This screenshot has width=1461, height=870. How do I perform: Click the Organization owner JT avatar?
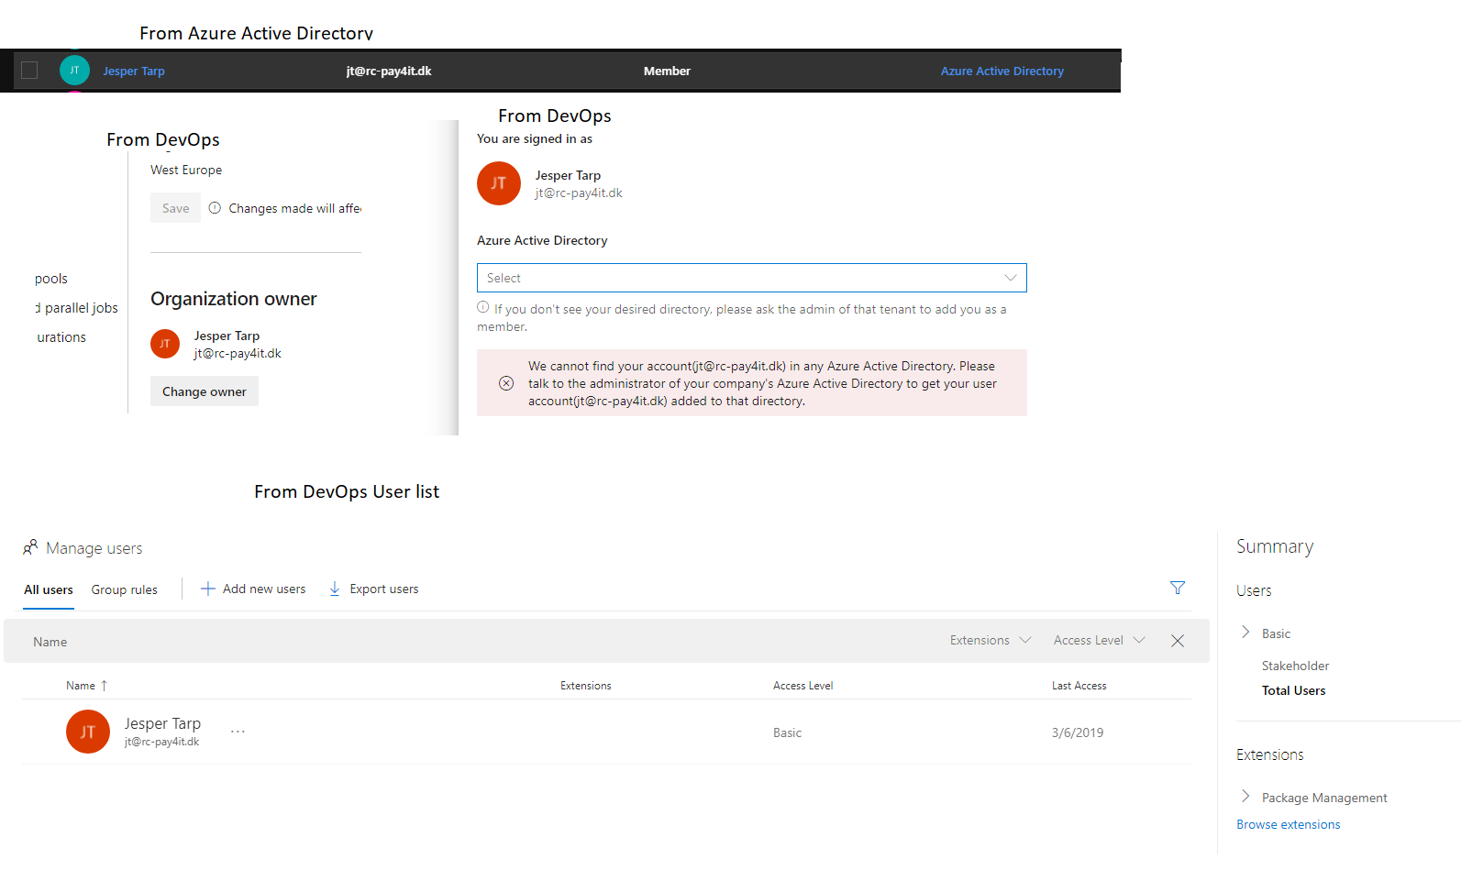click(x=165, y=344)
